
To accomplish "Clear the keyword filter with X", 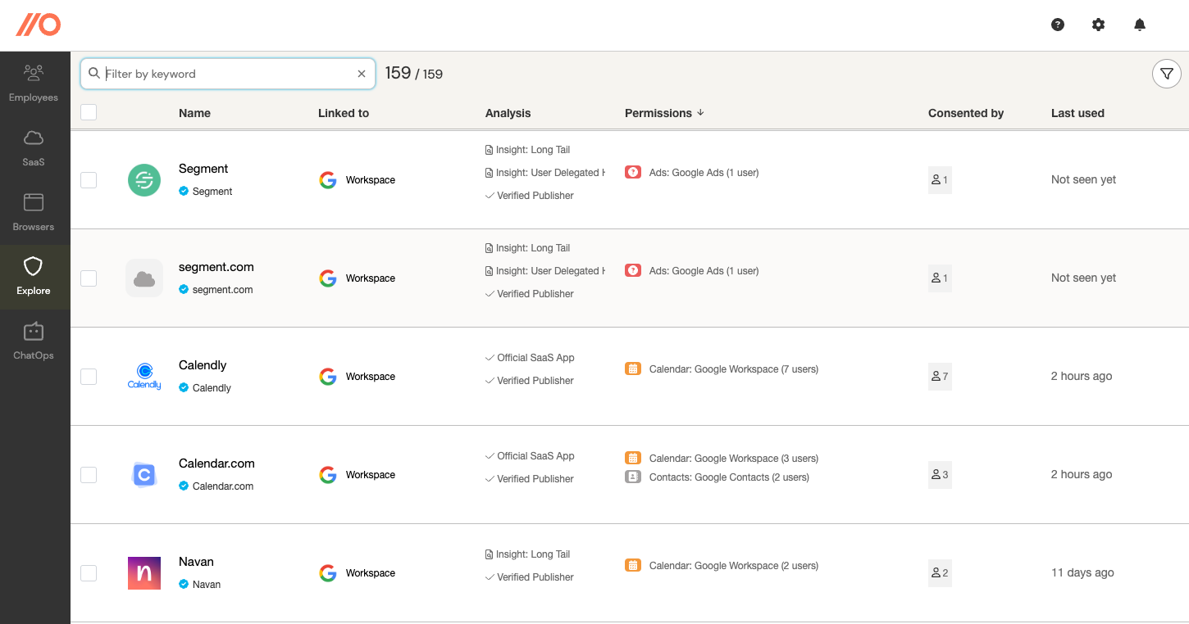I will [x=362, y=74].
